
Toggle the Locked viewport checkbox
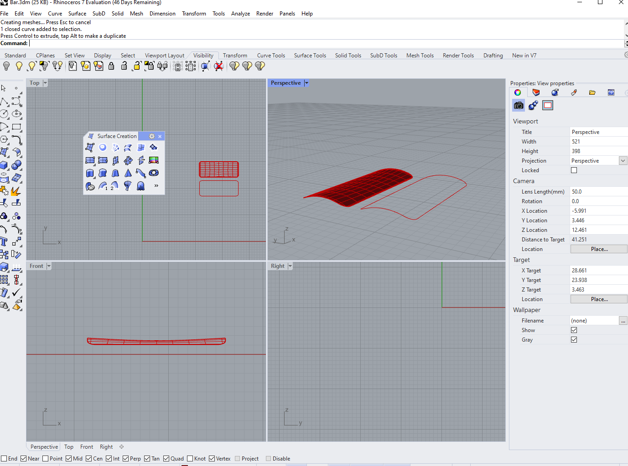click(x=574, y=170)
